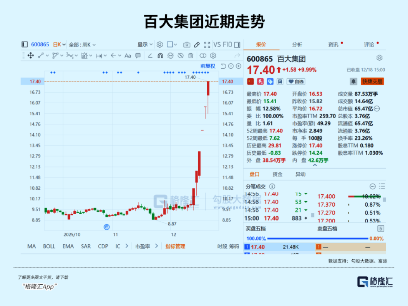Open quote panel settings gear
The image size is (408, 306).
(379, 58)
